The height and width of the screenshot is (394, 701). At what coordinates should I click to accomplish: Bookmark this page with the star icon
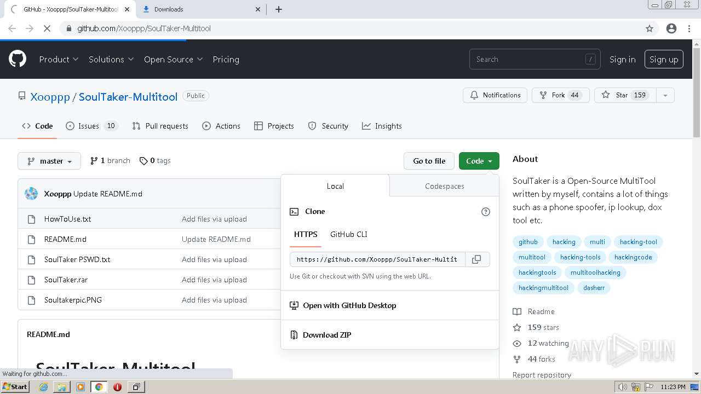click(x=650, y=28)
